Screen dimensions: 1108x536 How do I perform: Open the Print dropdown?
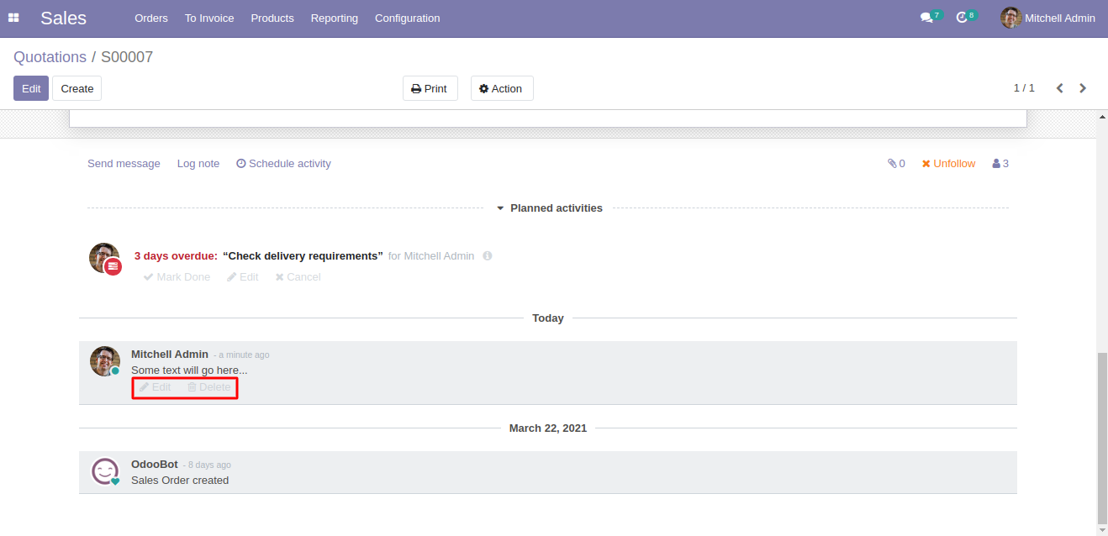tap(430, 88)
